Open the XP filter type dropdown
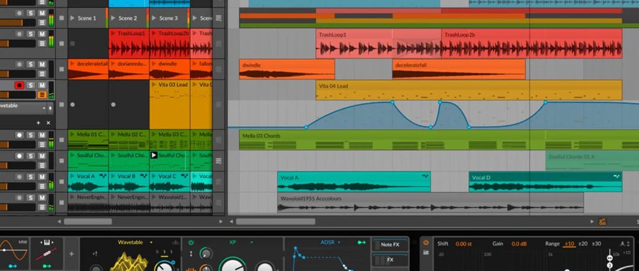This screenshot has width=639, height=271. [x=251, y=242]
